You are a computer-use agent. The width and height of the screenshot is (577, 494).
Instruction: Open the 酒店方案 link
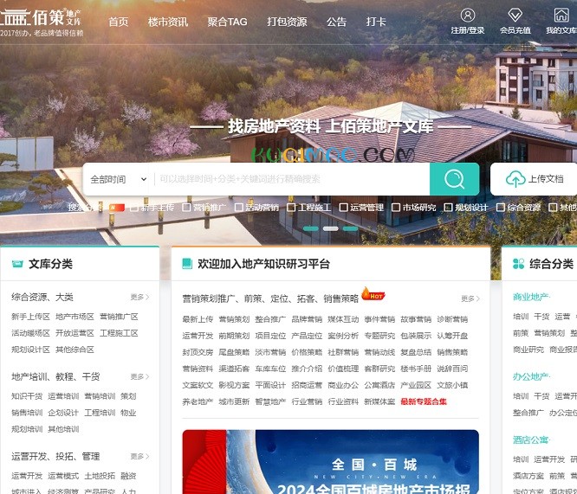(x=528, y=476)
